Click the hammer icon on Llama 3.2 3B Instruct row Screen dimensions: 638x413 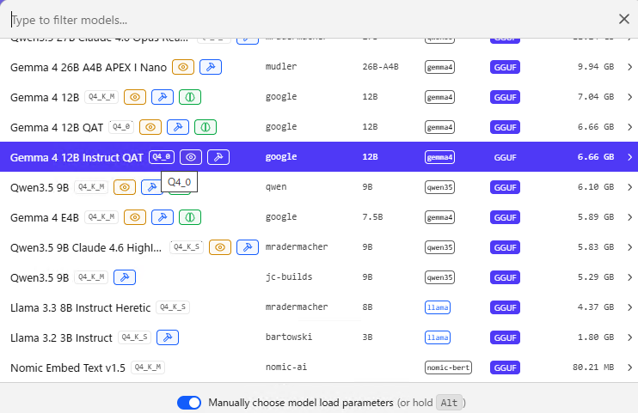click(x=168, y=337)
